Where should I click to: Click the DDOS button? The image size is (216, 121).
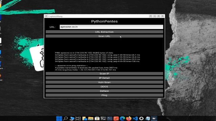(104, 87)
